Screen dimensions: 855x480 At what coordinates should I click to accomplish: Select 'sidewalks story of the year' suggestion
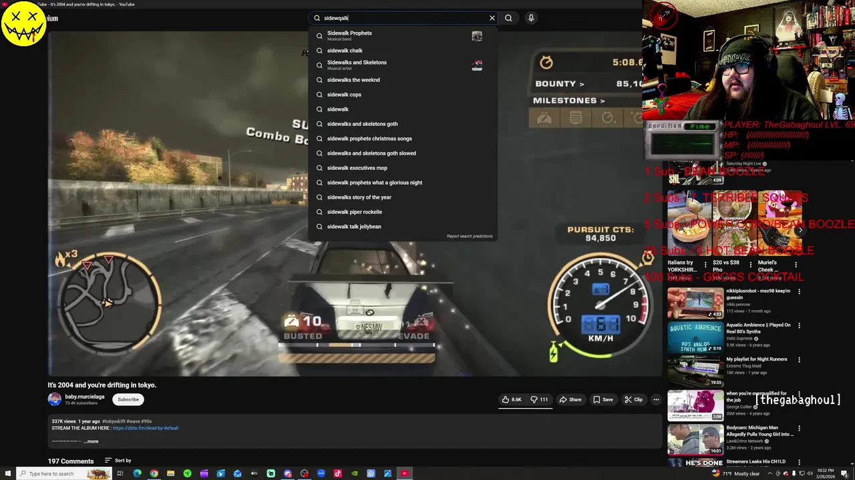[x=402, y=197]
